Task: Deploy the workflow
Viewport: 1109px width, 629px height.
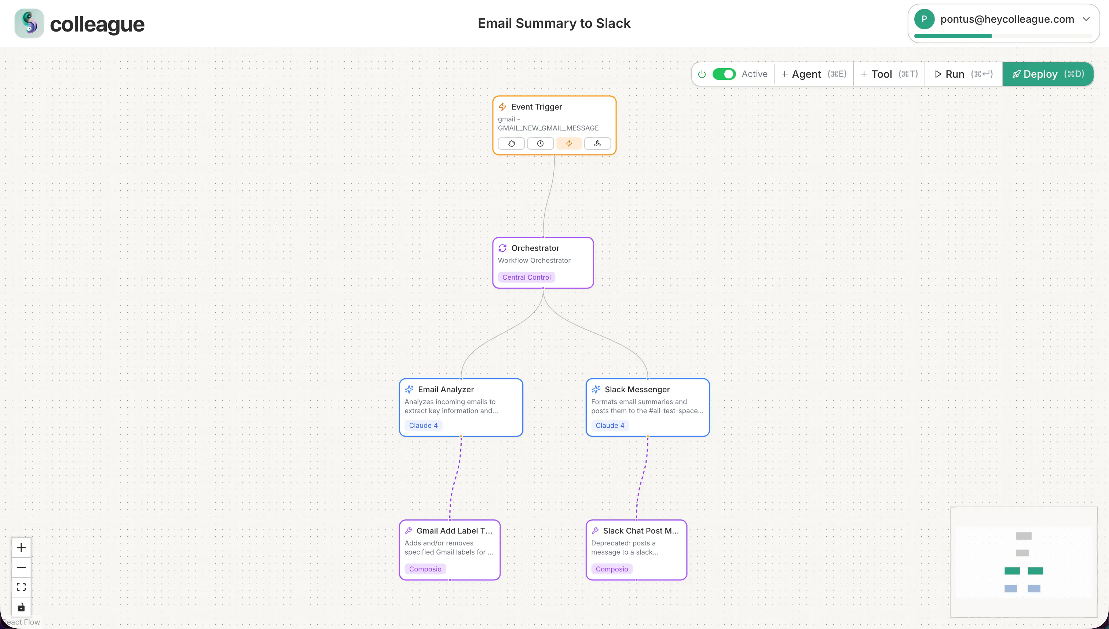Action: pos(1048,74)
